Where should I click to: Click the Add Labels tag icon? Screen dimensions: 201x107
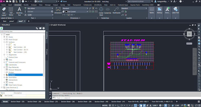(4, 9)
